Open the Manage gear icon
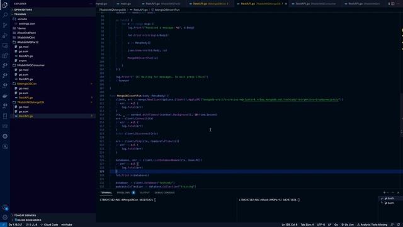 (5, 217)
